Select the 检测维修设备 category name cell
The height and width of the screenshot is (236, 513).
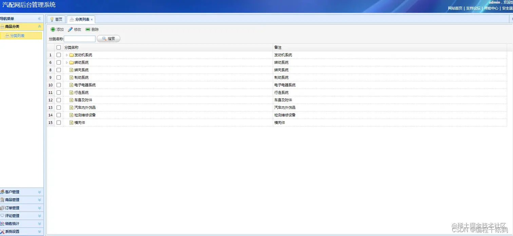pos(168,115)
